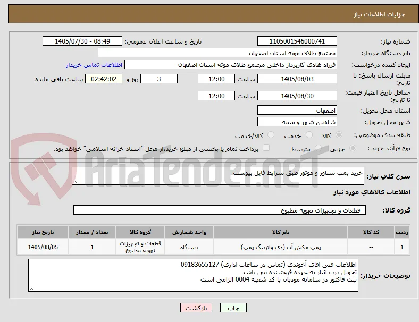Click the remaining time field 02:42:02
This screenshot has height=322, width=419.
[104, 79]
